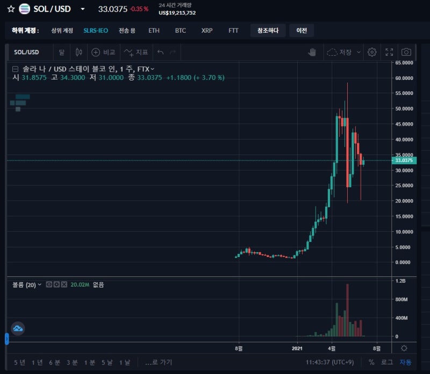The image size is (430, 374).
Task: Star SOL/USD as a favorite
Action: (x=11, y=9)
